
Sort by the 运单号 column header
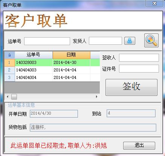34,55
